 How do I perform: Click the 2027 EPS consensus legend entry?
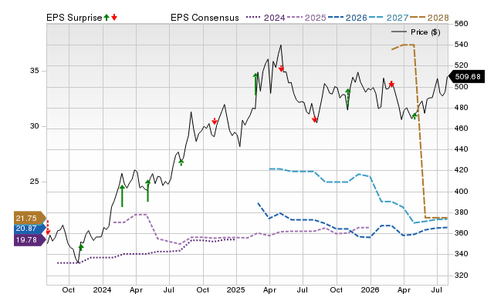(388, 18)
